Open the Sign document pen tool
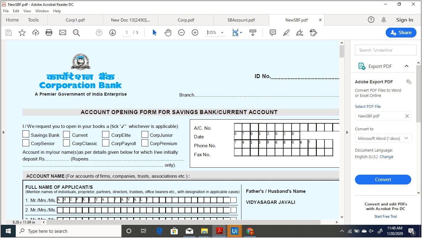The image size is (422, 238). [x=300, y=33]
